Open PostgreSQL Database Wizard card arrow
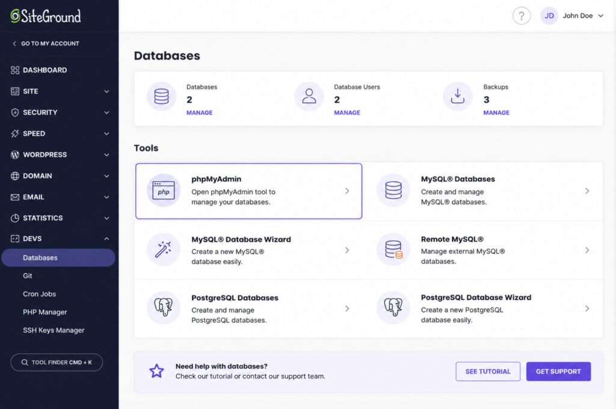 coord(587,309)
